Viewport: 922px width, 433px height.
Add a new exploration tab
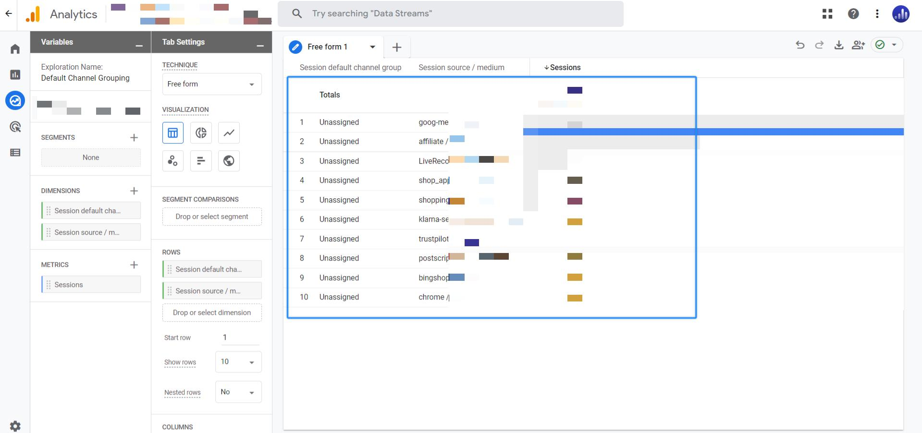pos(397,47)
